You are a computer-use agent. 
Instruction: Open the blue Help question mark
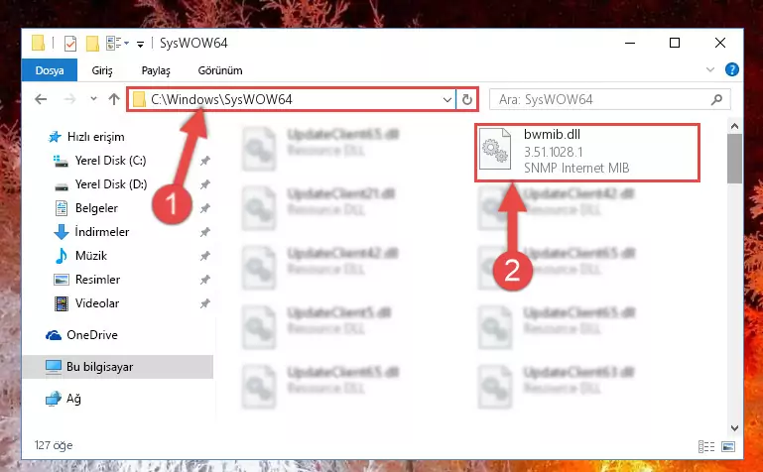tap(731, 70)
